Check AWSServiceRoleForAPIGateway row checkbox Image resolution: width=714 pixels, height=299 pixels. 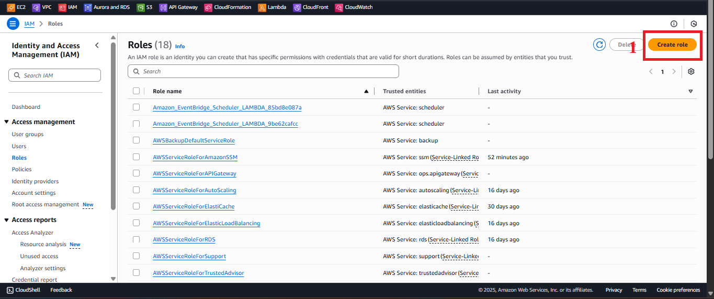[137, 173]
